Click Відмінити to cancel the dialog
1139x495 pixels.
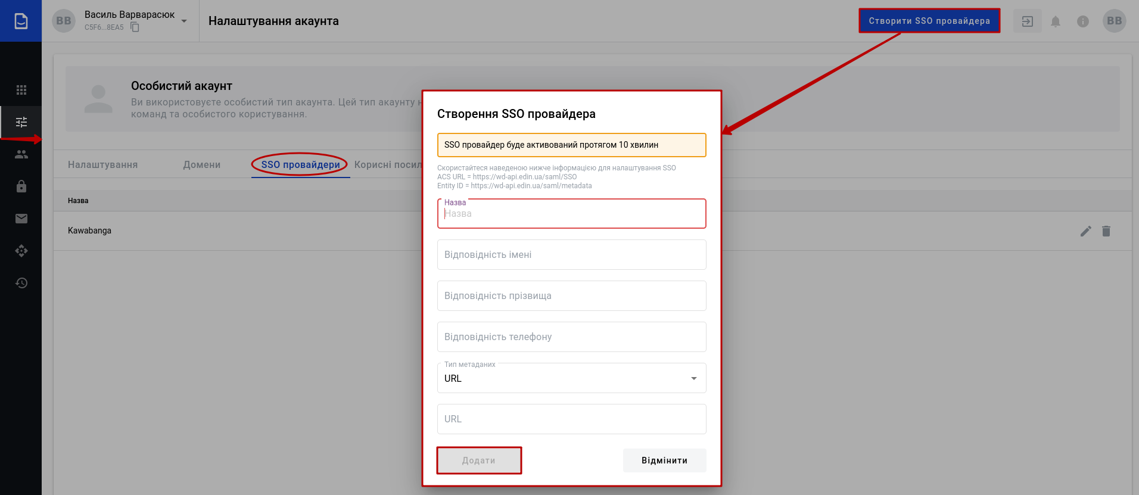(x=664, y=460)
